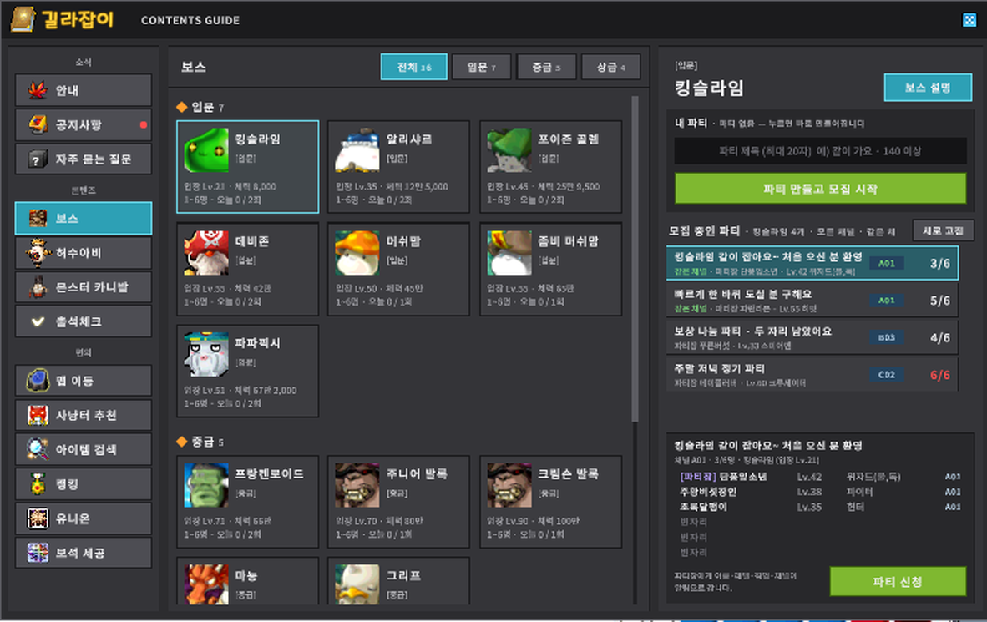Select the full 주말 저녁 정기 파티 row

point(812,375)
